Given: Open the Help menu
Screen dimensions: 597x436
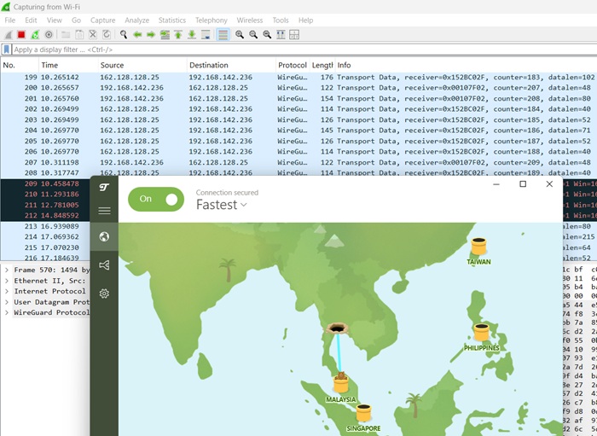Looking at the screenshot, I should coord(305,20).
